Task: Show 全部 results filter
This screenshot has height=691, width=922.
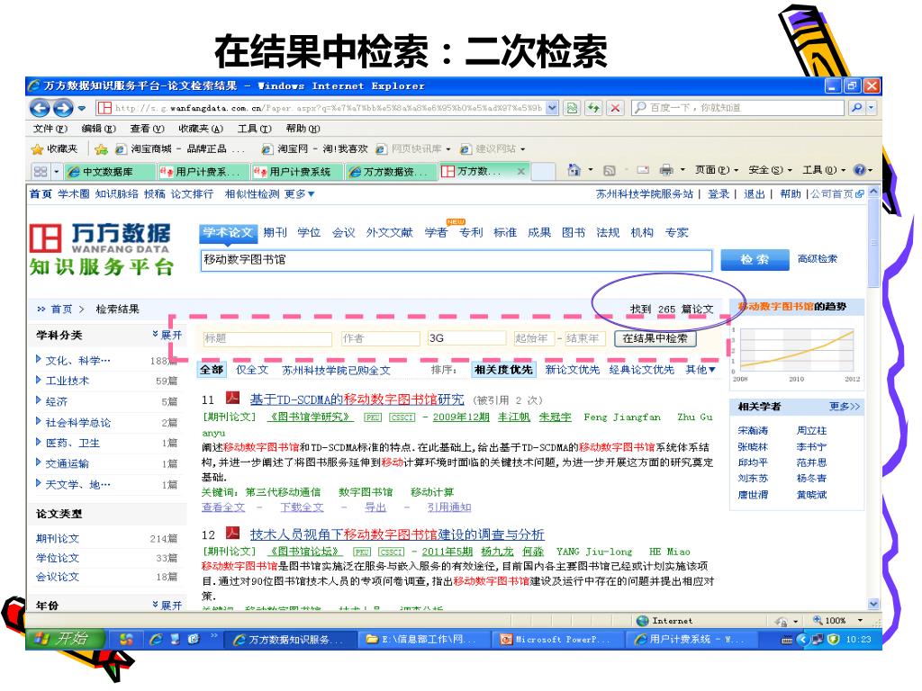Action: tap(212, 370)
